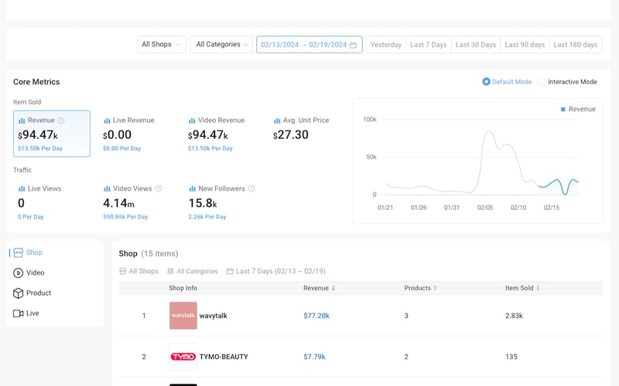The width and height of the screenshot is (619, 386).
Task: Click the New Followers info help icon
Action: click(251, 188)
